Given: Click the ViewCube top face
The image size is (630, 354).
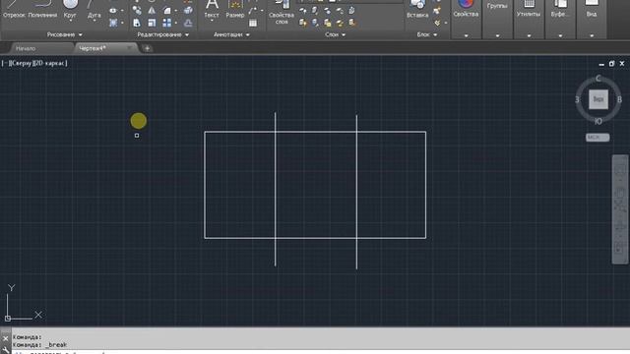Looking at the screenshot, I should point(598,99).
